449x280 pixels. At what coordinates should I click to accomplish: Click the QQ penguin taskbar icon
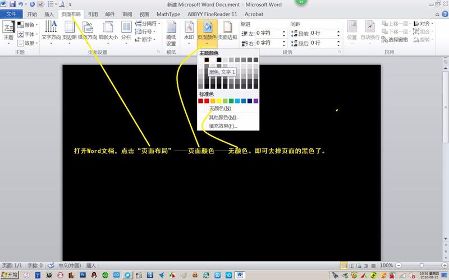pyautogui.click(x=94, y=275)
